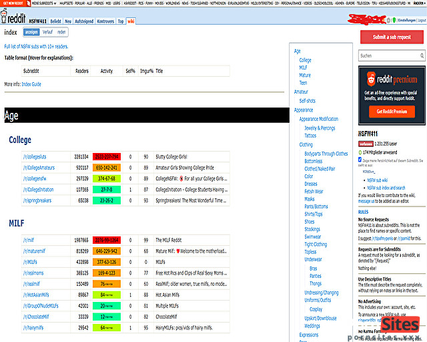
Task: Jump to Jewelry & Piercings in contents
Action: click(x=320, y=128)
